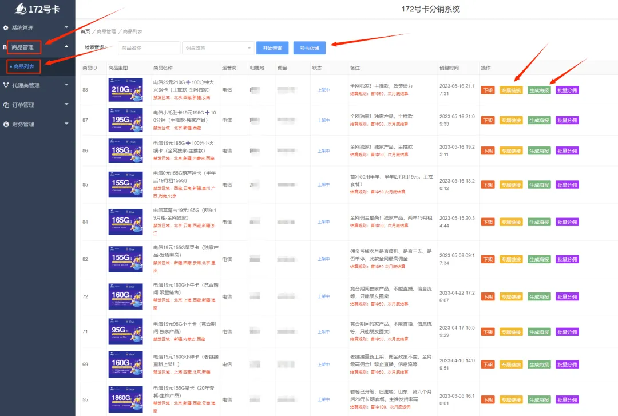Open the 185G product image for item 86
The width and height of the screenshot is (618, 416).
[125, 151]
